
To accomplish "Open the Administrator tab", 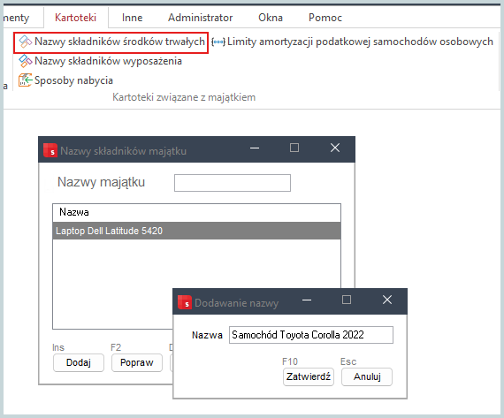I will [200, 18].
